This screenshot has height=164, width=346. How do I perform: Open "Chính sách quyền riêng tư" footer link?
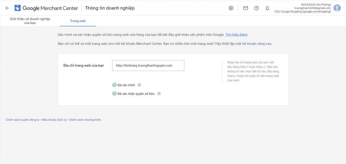[x=23, y=120]
